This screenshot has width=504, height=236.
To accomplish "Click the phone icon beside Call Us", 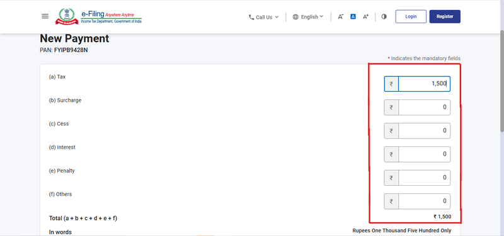I will (x=251, y=18).
